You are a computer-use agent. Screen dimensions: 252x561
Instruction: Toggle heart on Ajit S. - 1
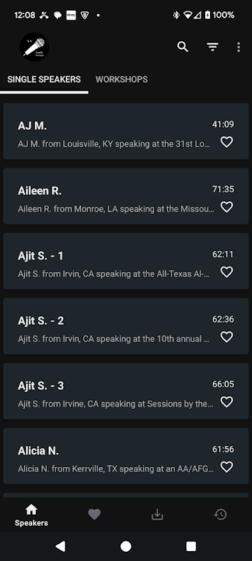(227, 272)
